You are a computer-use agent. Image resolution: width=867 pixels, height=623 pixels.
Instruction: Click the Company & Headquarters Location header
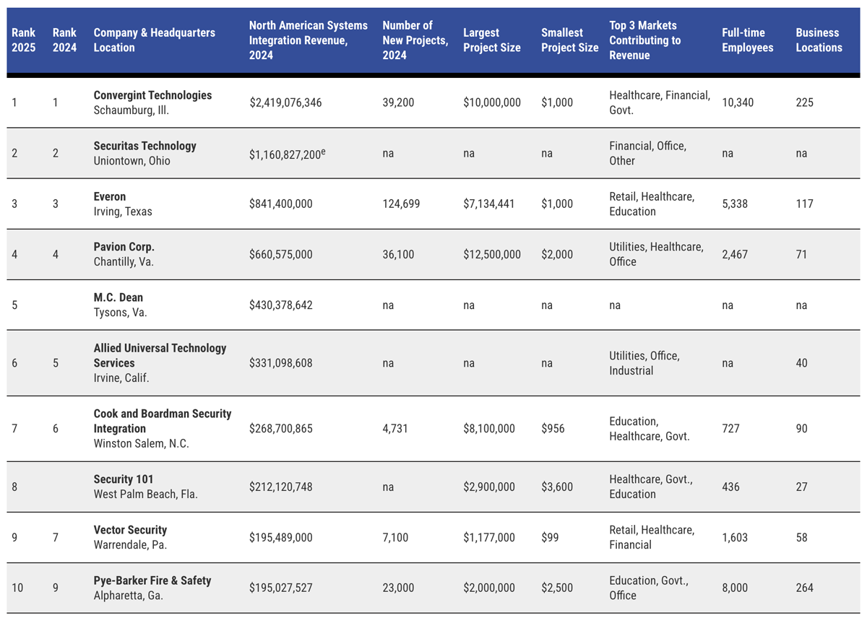point(155,40)
